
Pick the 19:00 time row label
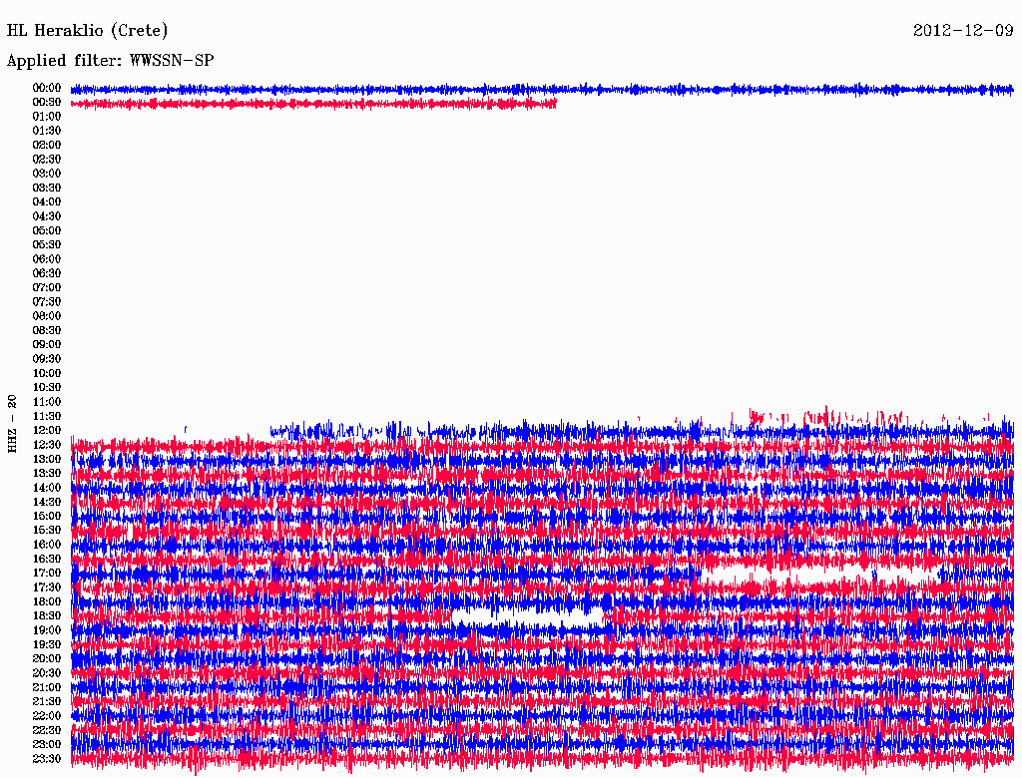[x=47, y=629]
